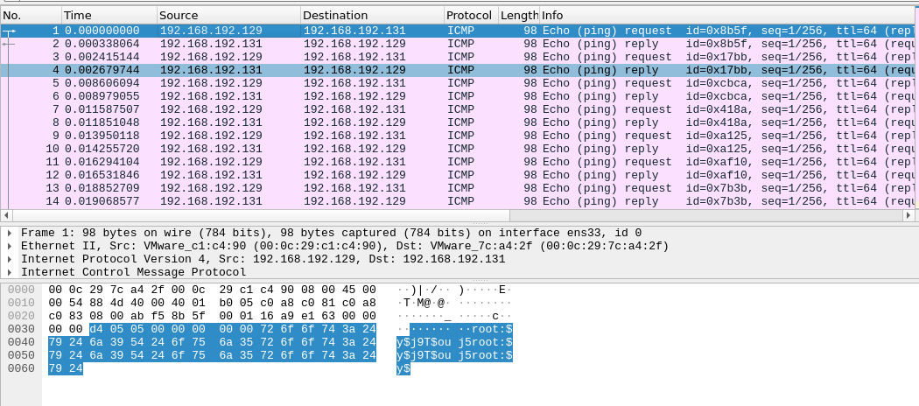Image resolution: width=919 pixels, height=406 pixels.
Task: Click the packet list vertical scrollbar
Action: click(912, 114)
